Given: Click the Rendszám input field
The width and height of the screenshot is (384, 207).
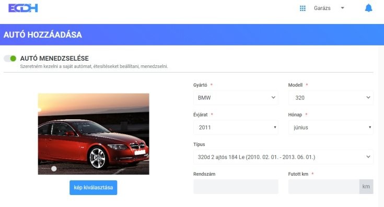Looking at the screenshot, I should pyautogui.click(x=236, y=187).
